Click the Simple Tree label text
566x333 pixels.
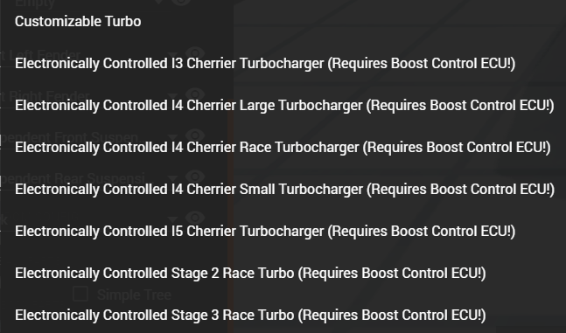point(134,295)
